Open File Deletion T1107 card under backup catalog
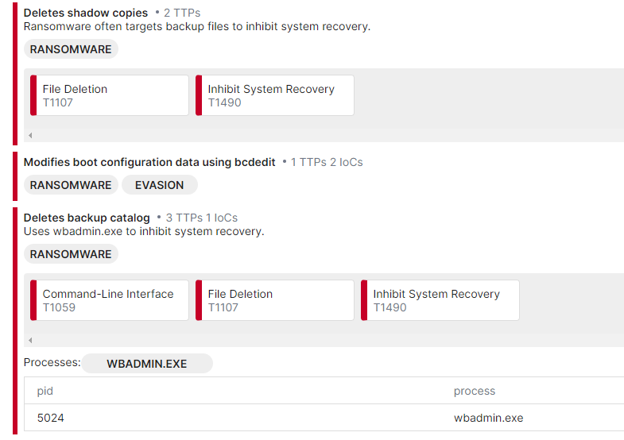The image size is (624, 440). coord(275,300)
